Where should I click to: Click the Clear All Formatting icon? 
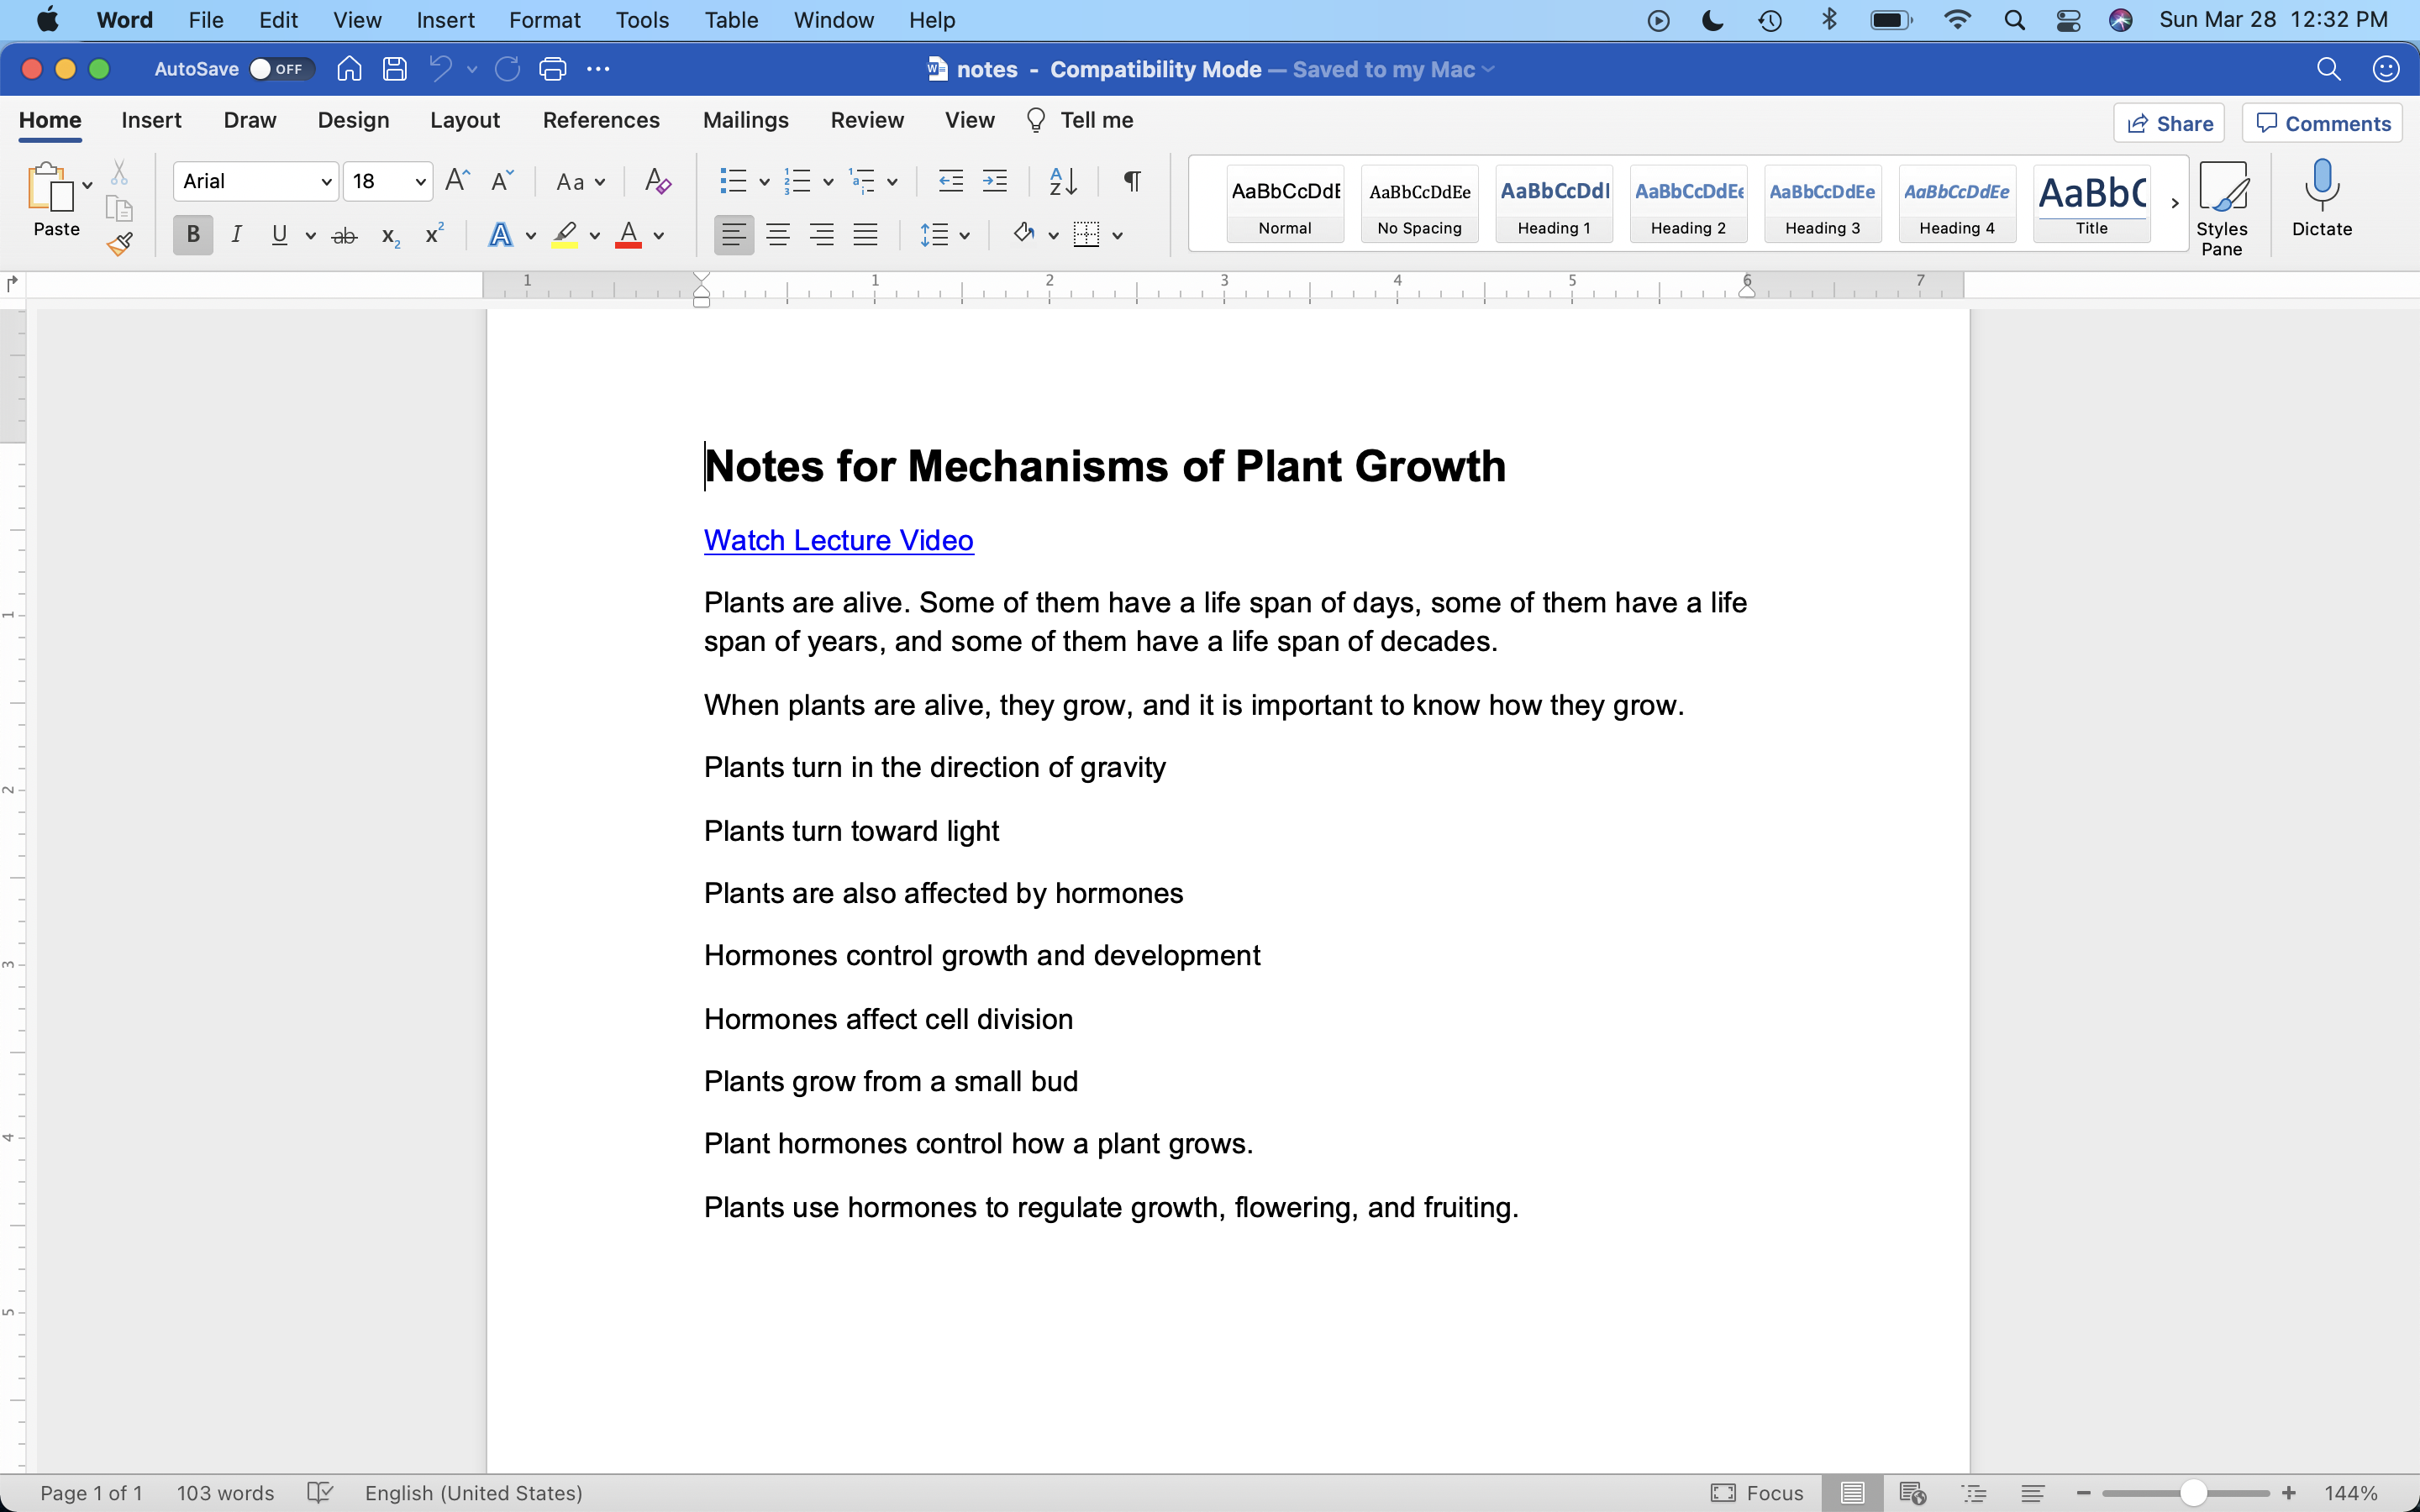[657, 181]
